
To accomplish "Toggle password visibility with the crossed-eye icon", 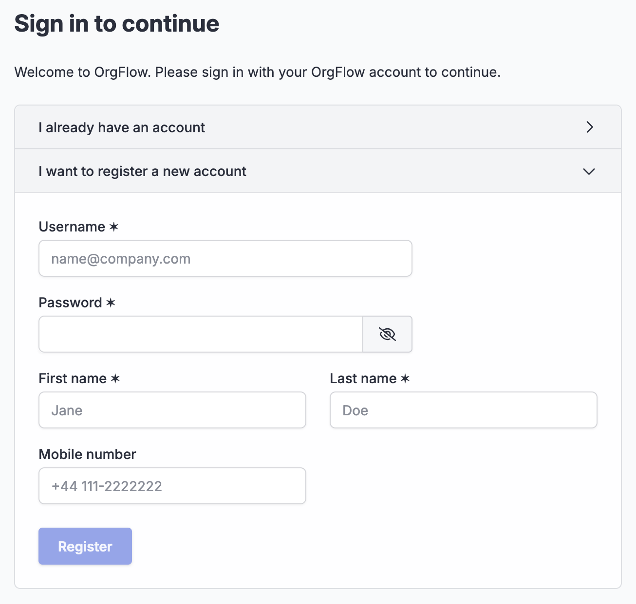I will [388, 334].
